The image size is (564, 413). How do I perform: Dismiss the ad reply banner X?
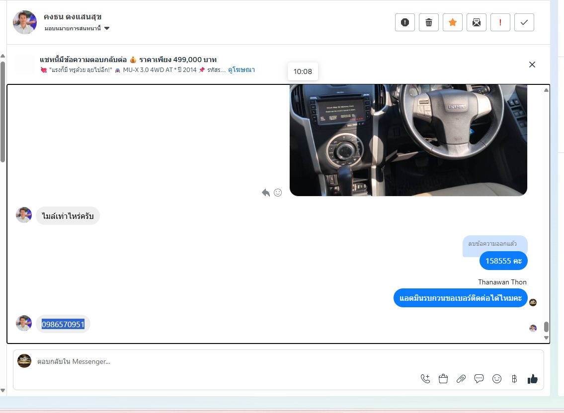pyautogui.click(x=532, y=65)
